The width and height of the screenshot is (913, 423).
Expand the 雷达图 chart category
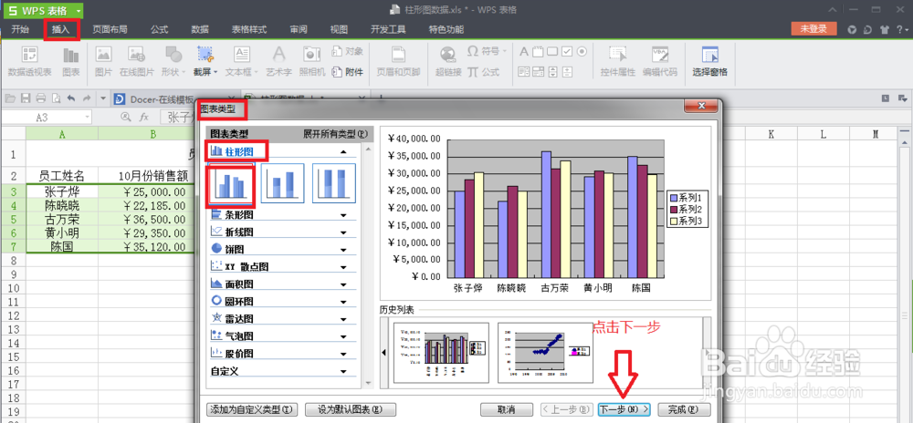(343, 320)
